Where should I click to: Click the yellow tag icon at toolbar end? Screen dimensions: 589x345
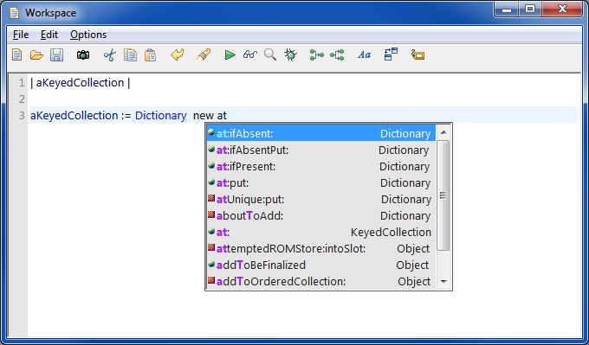(x=417, y=55)
